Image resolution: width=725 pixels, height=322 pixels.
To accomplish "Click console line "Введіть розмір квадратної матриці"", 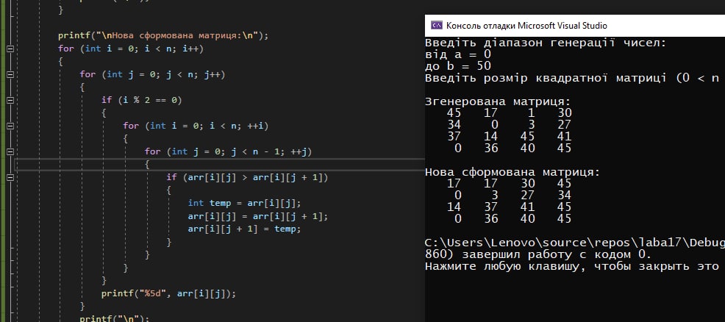I will [x=546, y=78].
